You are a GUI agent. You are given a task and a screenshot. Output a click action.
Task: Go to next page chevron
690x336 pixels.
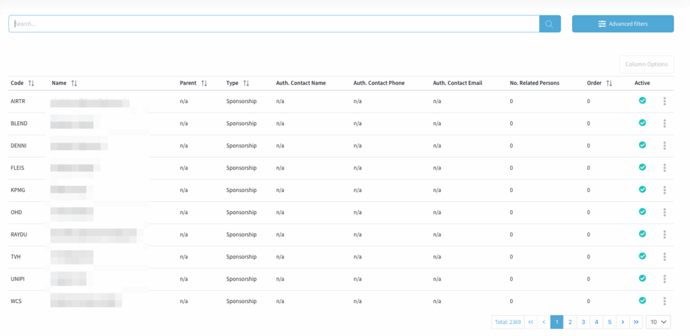(623, 322)
